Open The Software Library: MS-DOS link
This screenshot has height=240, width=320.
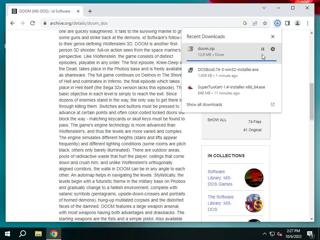click(221, 203)
